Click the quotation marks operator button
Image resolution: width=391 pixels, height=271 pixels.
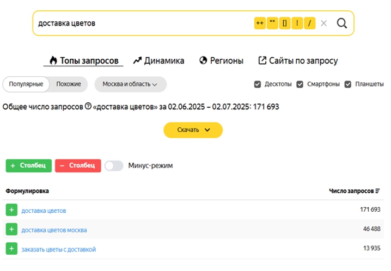272,23
